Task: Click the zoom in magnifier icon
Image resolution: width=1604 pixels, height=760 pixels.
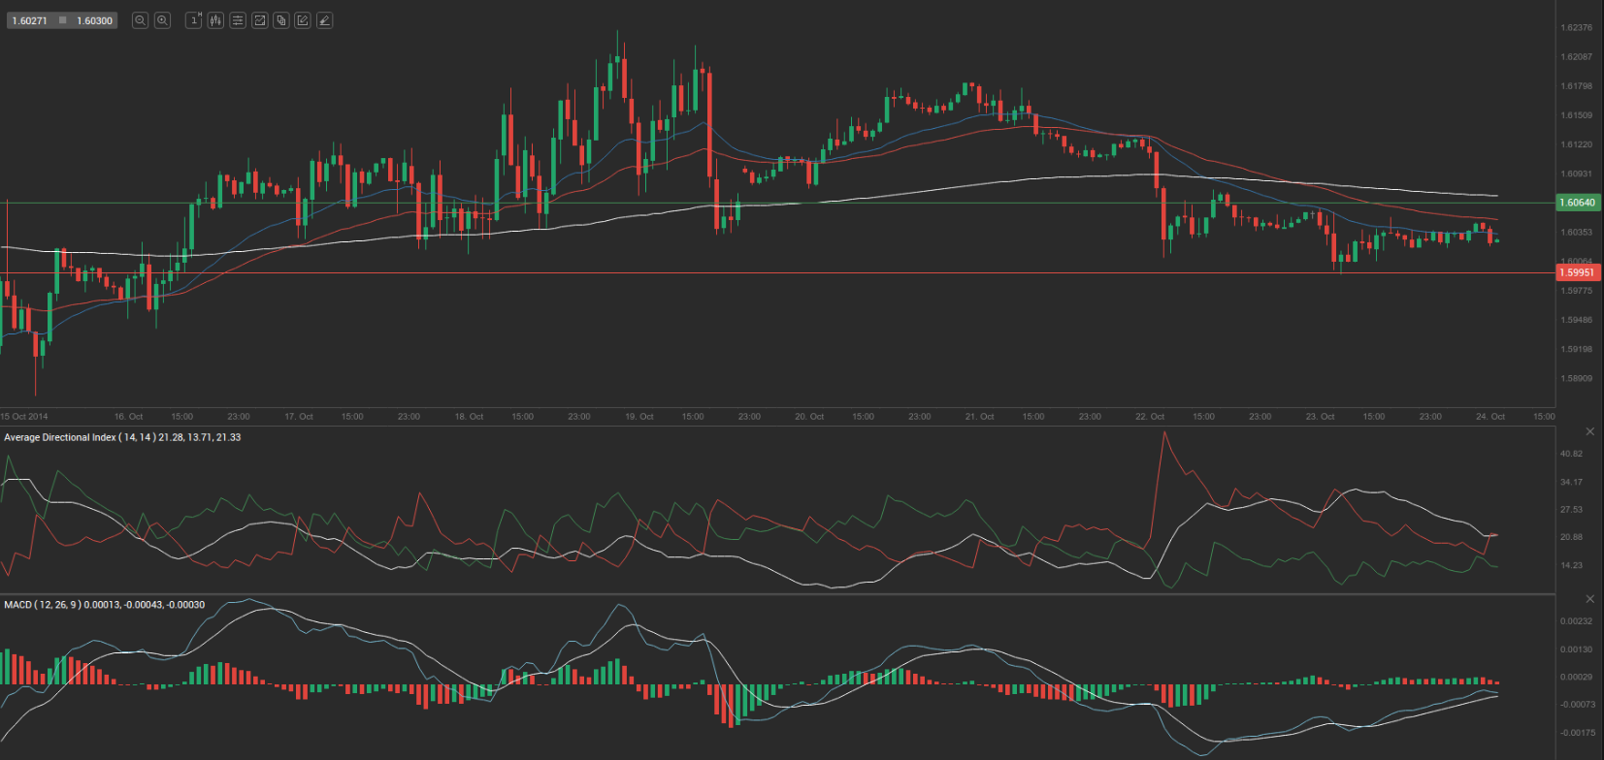Action: click(162, 20)
